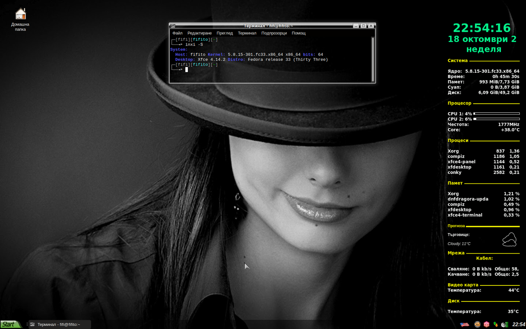Click the memory value '993 MiB/7,73 GiB'
This screenshot has height=329, width=526.
[x=499, y=82]
